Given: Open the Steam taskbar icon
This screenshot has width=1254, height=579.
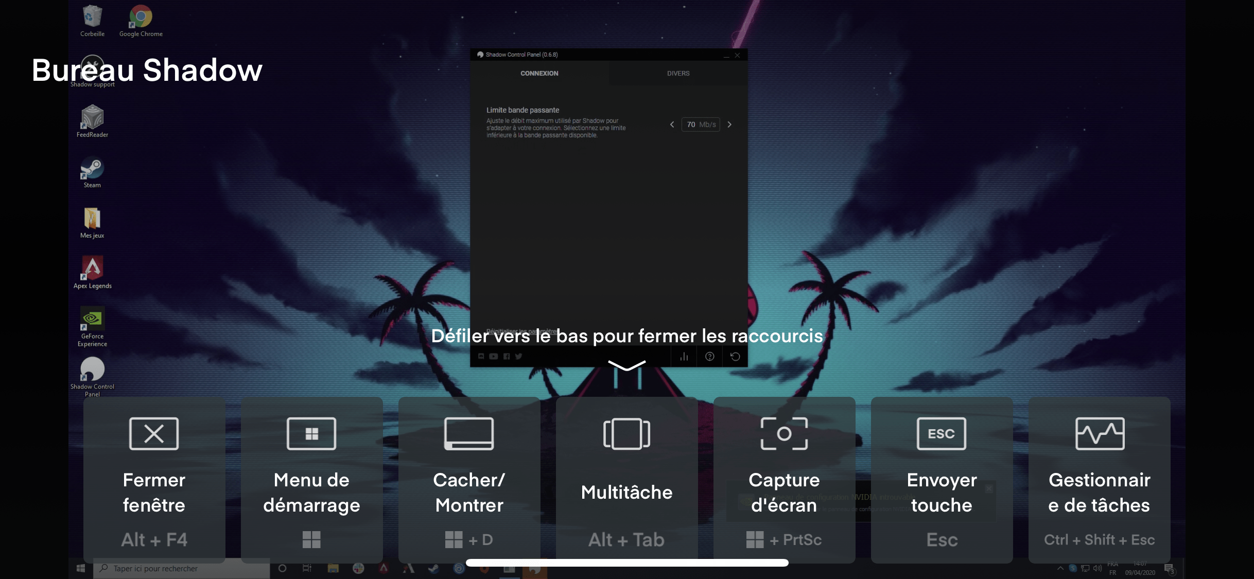Looking at the screenshot, I should pyautogui.click(x=433, y=568).
